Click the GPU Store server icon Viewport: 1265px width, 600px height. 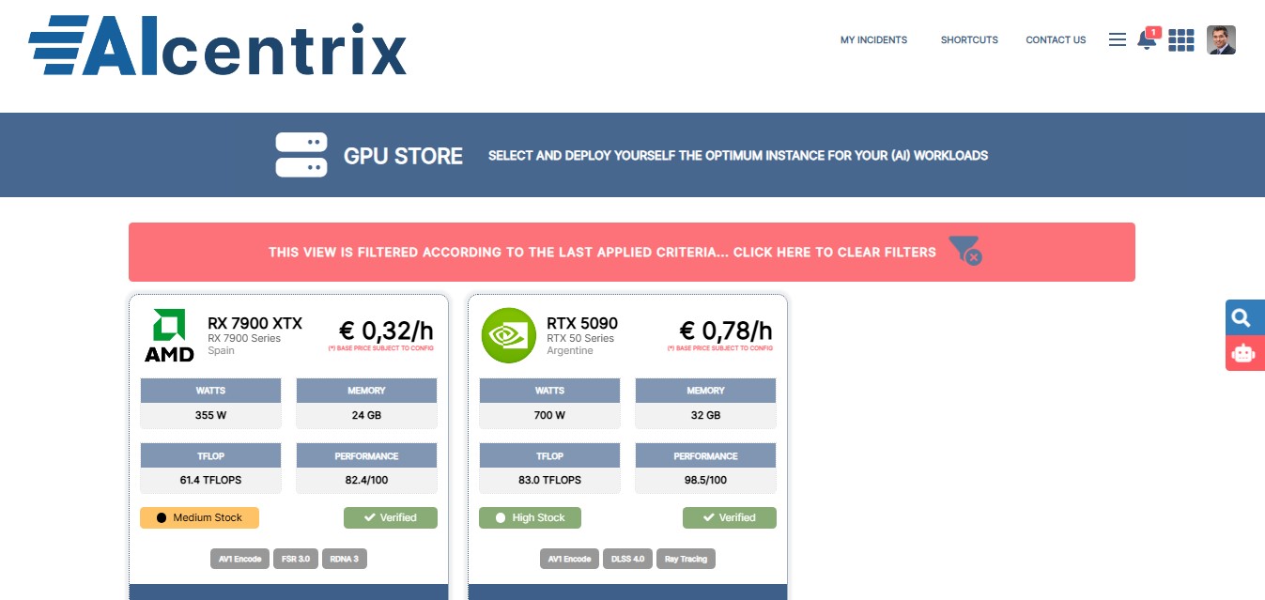301,155
